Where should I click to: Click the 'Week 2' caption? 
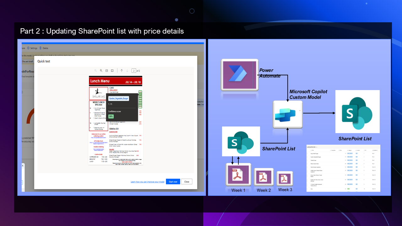[x=264, y=190]
